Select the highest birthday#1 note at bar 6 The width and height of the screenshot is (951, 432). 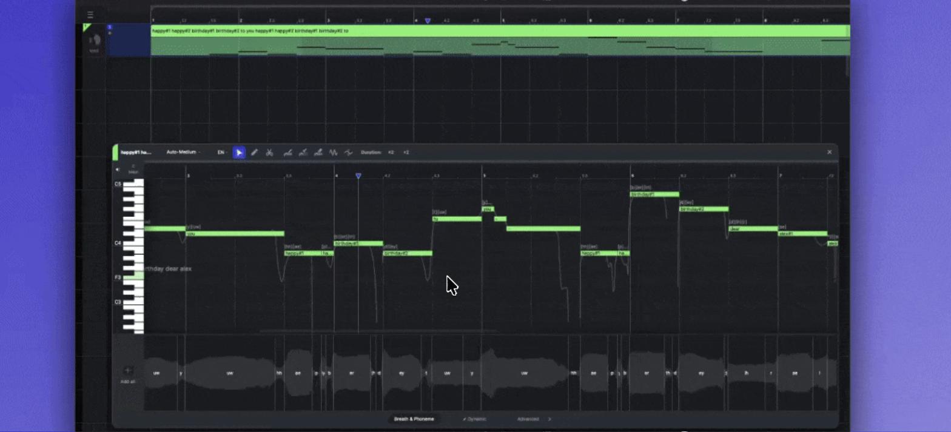point(654,194)
